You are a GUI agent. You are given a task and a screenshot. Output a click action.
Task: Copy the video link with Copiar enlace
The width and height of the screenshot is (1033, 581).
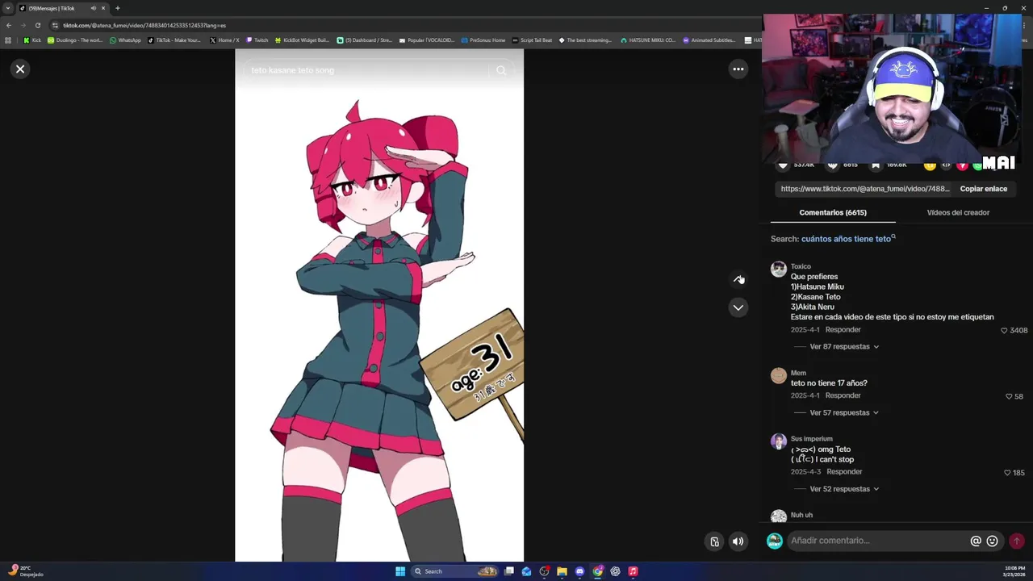(x=983, y=189)
